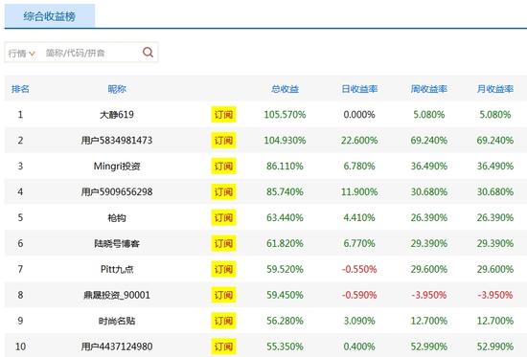
Task: Click 订阅 for 用户4437124980
Action: 223,346
